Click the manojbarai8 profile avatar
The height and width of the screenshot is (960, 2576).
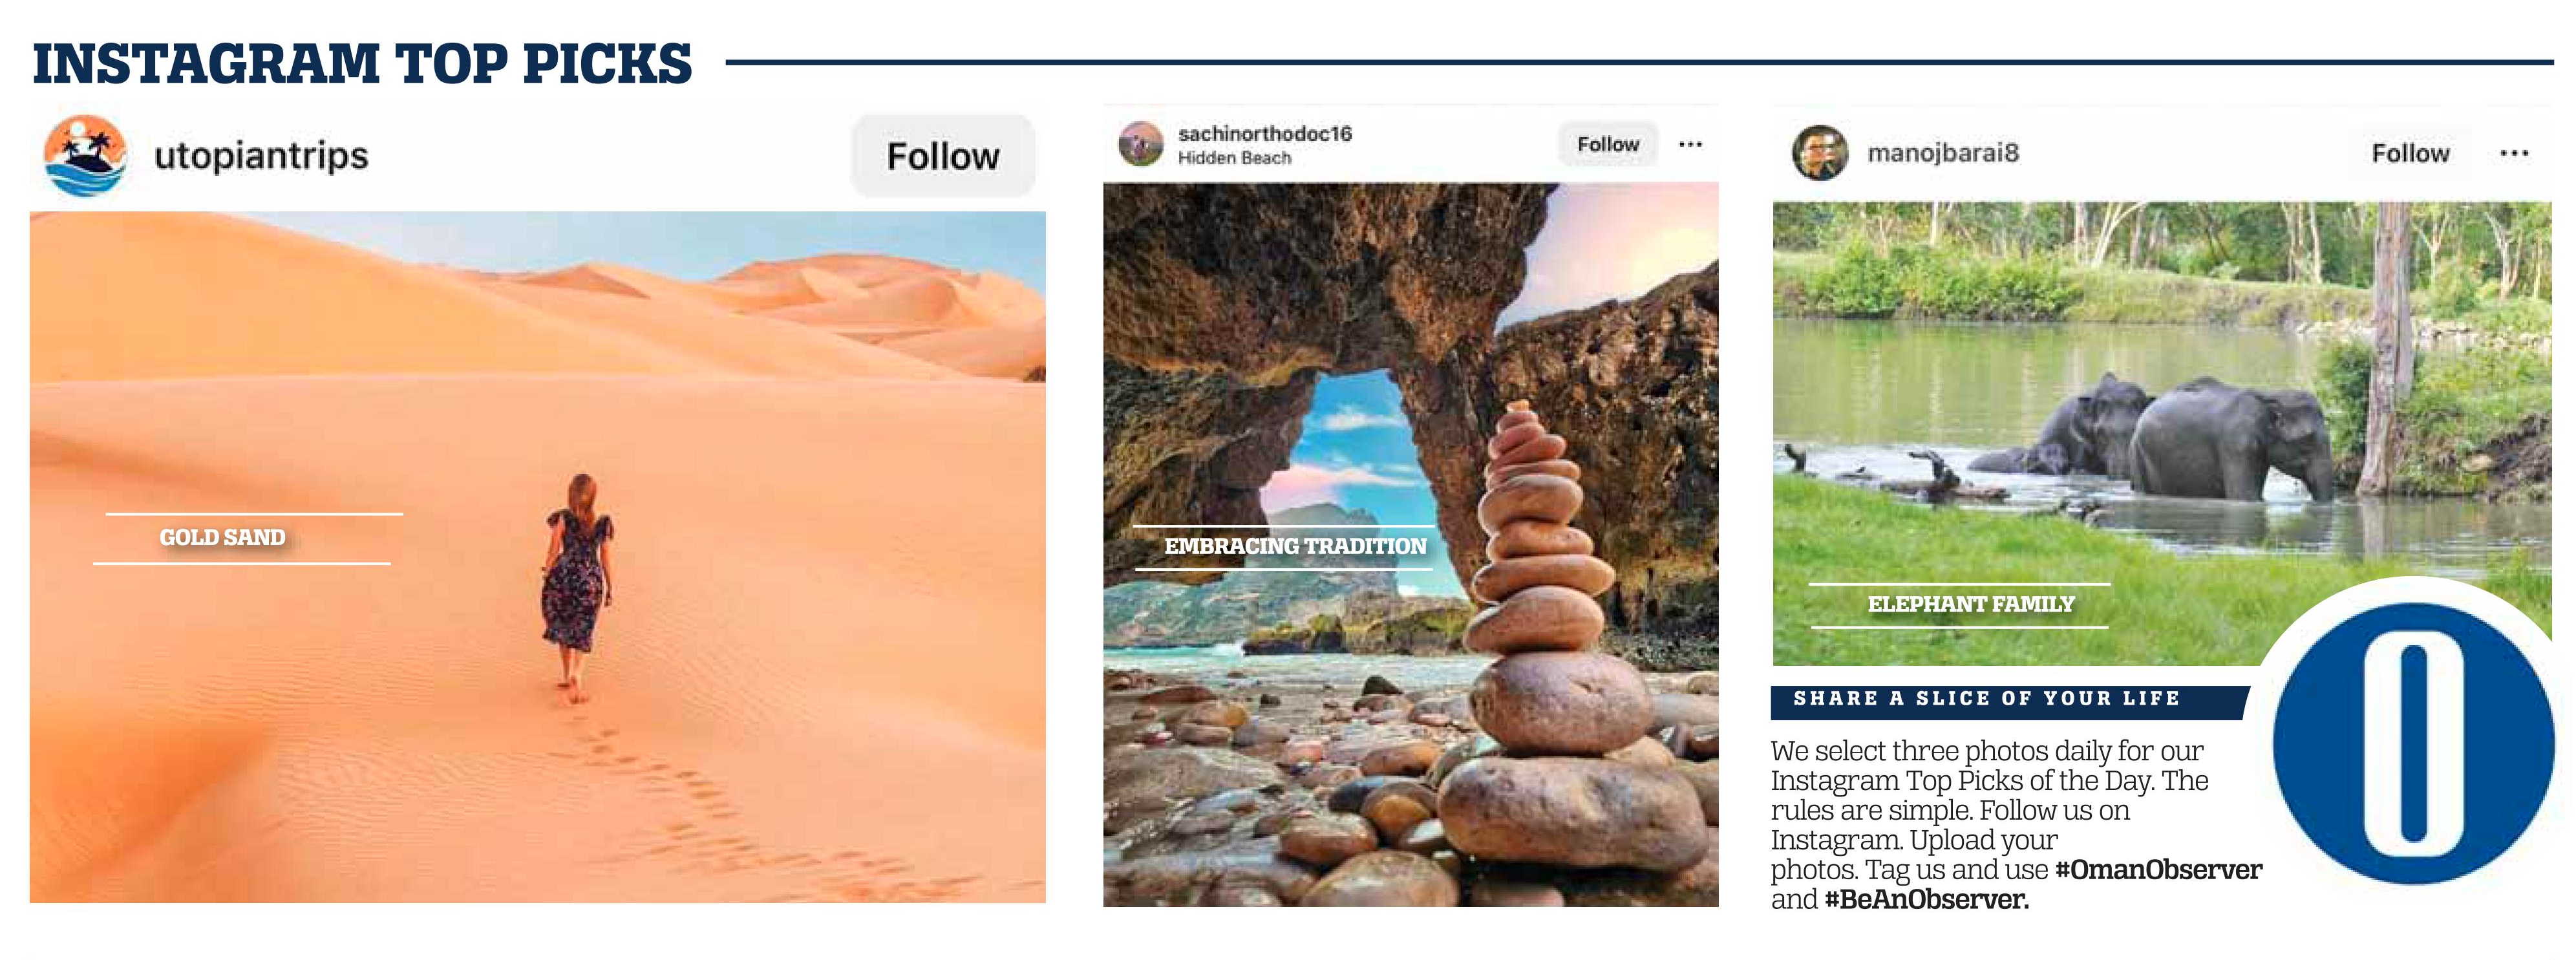pyautogui.click(x=1820, y=153)
